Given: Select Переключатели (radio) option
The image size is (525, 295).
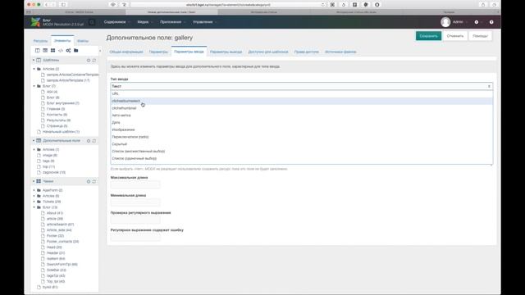Looking at the screenshot, I should pos(302,137).
